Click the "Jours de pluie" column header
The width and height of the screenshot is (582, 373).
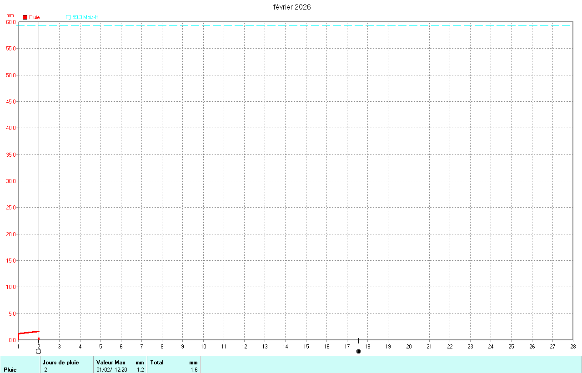[61, 363]
